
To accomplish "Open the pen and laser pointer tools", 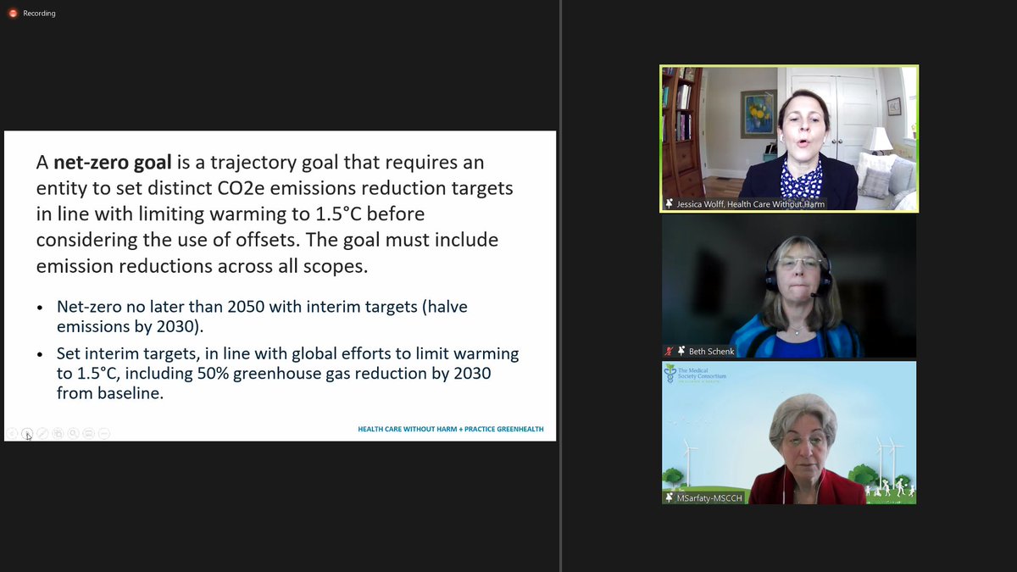I will click(42, 433).
